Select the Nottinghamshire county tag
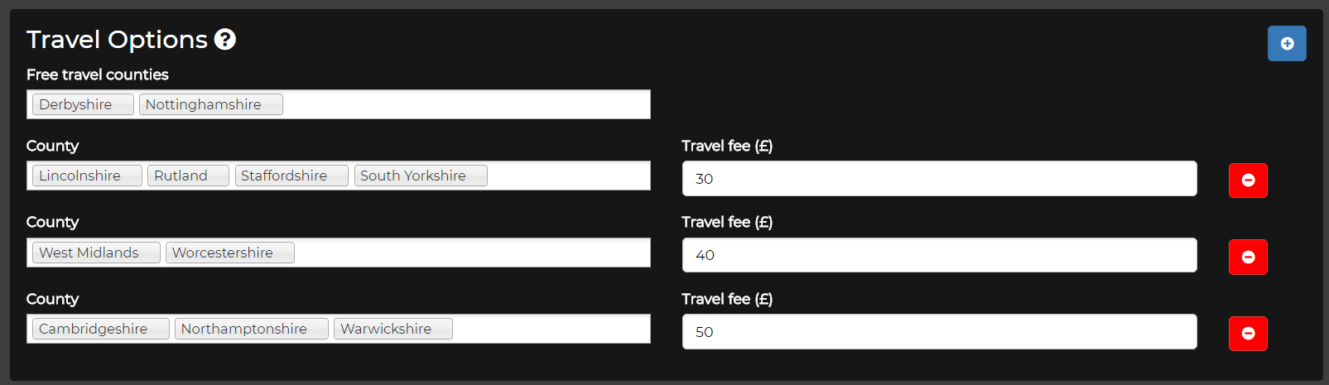This screenshot has width=1329, height=385. coord(211,104)
